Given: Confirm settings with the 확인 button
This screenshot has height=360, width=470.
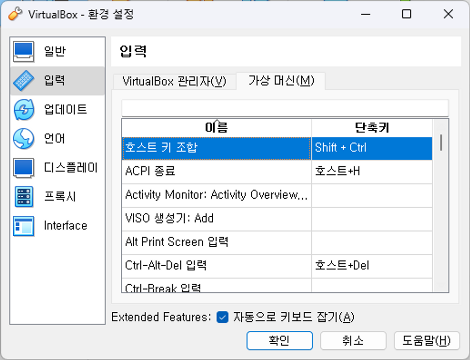Looking at the screenshot, I should 279,340.
